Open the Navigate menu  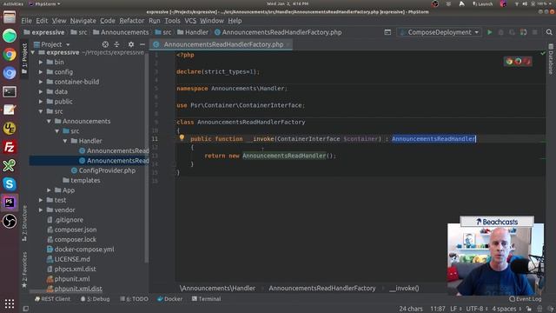tap(83, 21)
